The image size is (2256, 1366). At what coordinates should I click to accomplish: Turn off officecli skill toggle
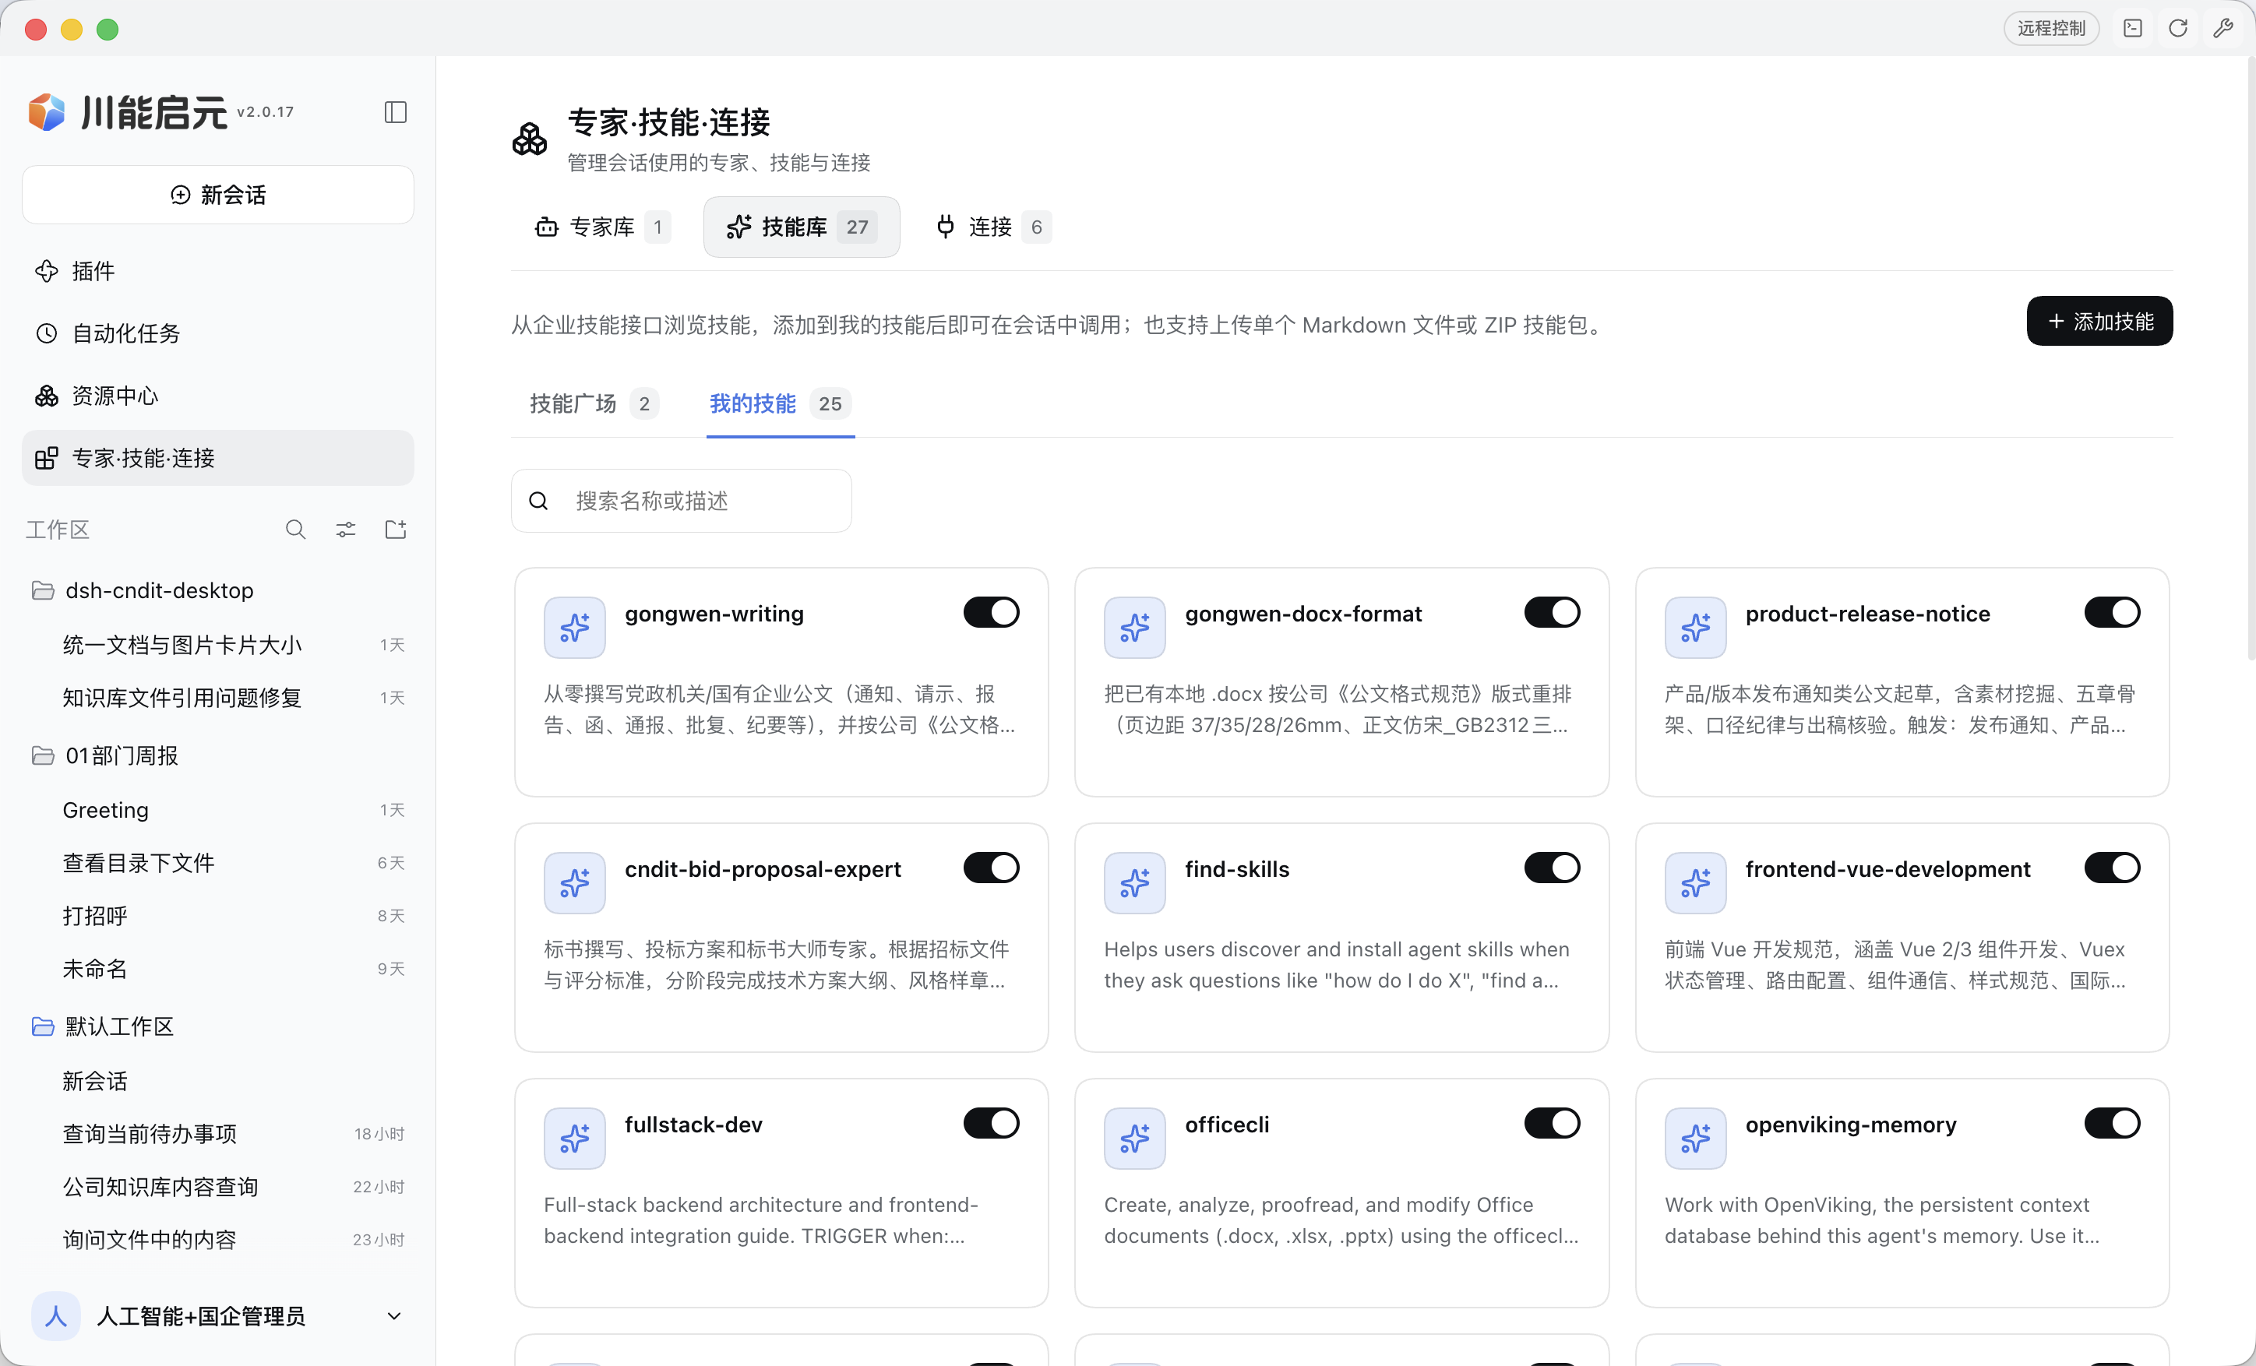click(1551, 1123)
